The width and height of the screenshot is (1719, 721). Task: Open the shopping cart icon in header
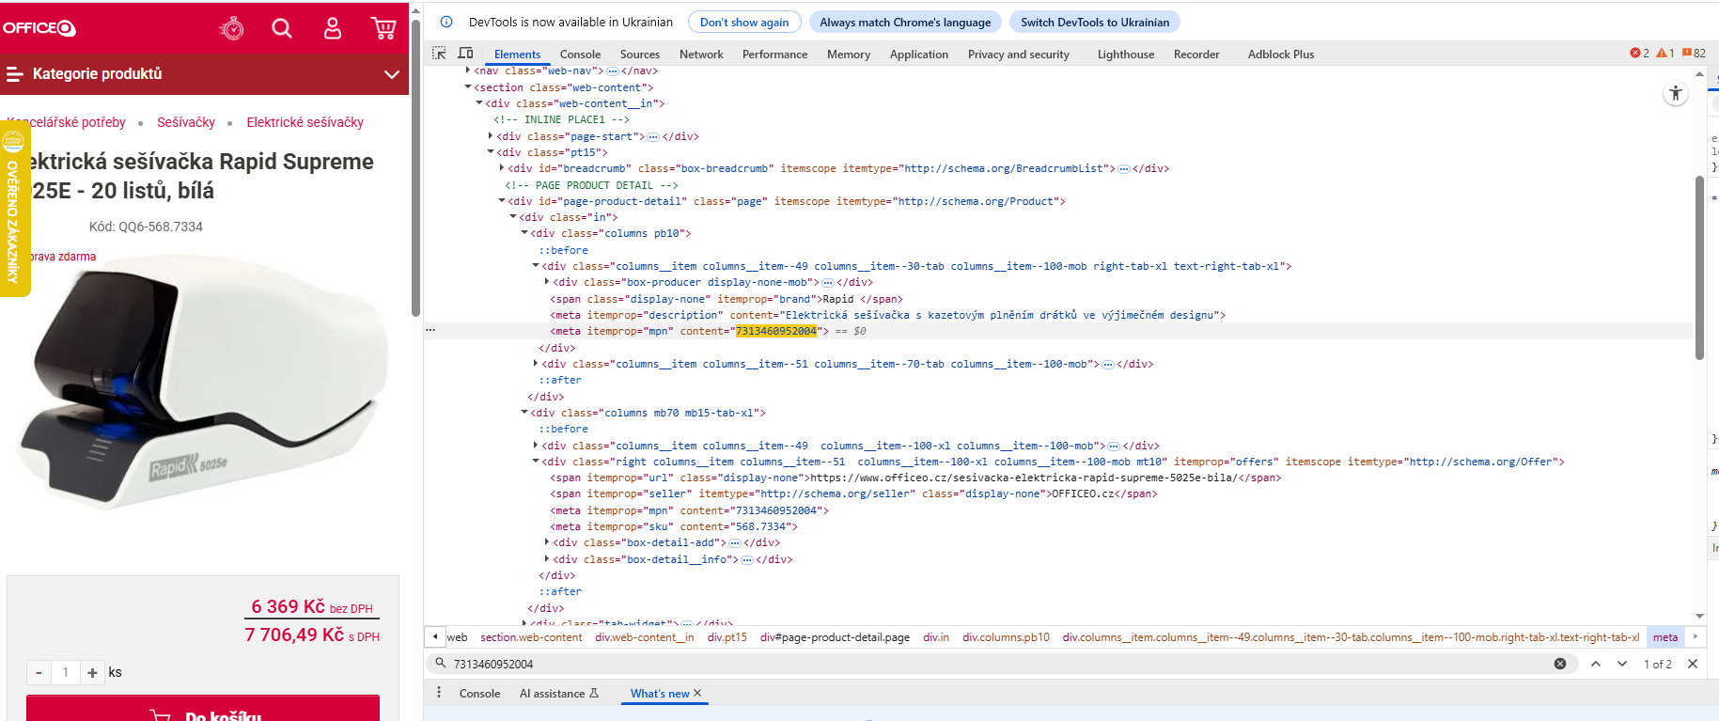[383, 28]
